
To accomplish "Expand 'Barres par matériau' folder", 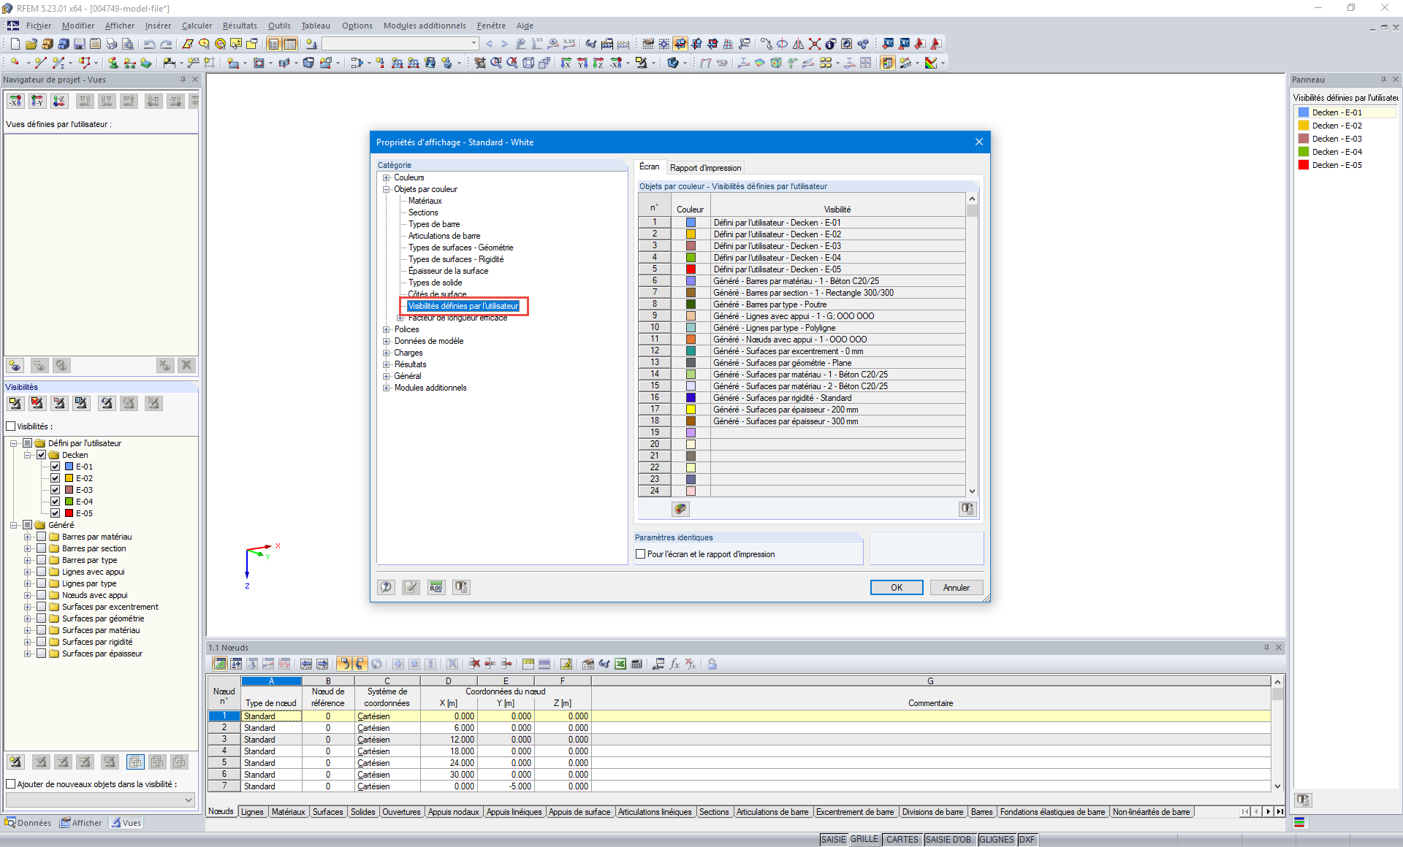I will click(28, 537).
